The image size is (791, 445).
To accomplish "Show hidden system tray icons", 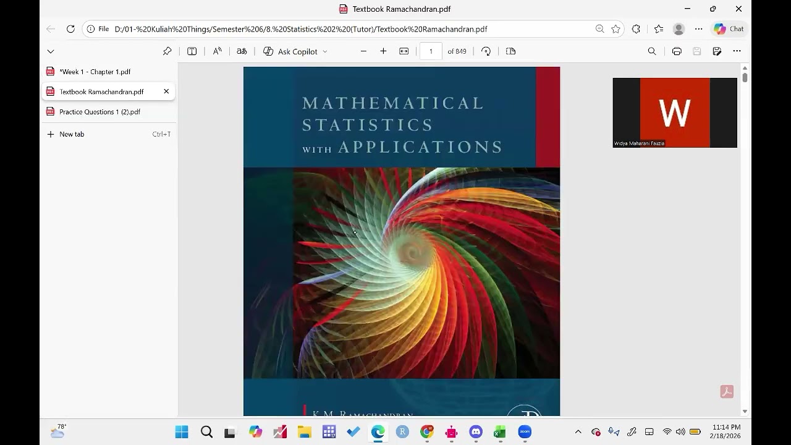I will point(578,432).
